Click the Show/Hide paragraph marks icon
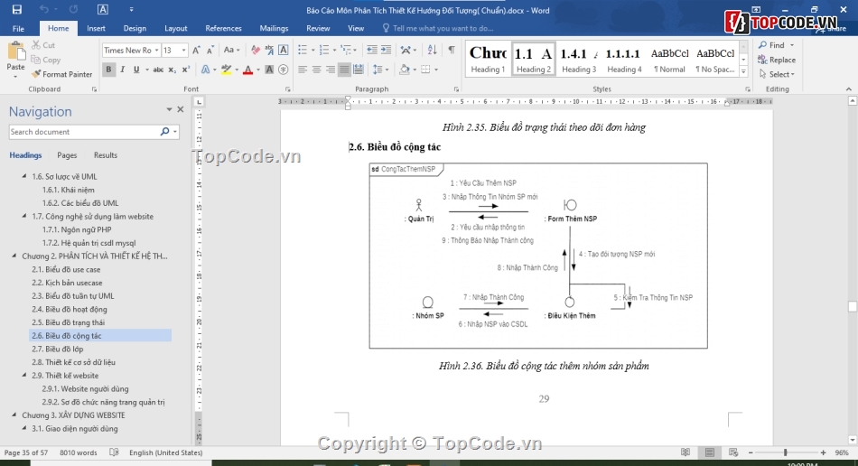Image resolution: width=858 pixels, height=466 pixels. [x=451, y=51]
